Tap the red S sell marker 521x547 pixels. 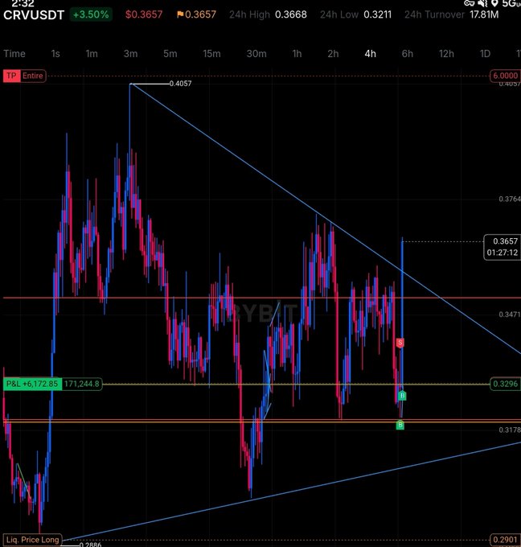400,343
